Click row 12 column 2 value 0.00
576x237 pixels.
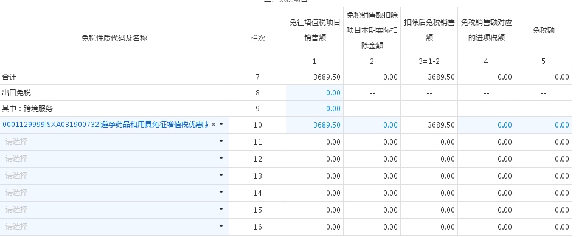click(x=390, y=159)
